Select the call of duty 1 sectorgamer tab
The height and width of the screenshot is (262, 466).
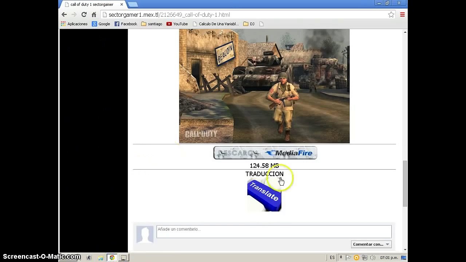93,4
